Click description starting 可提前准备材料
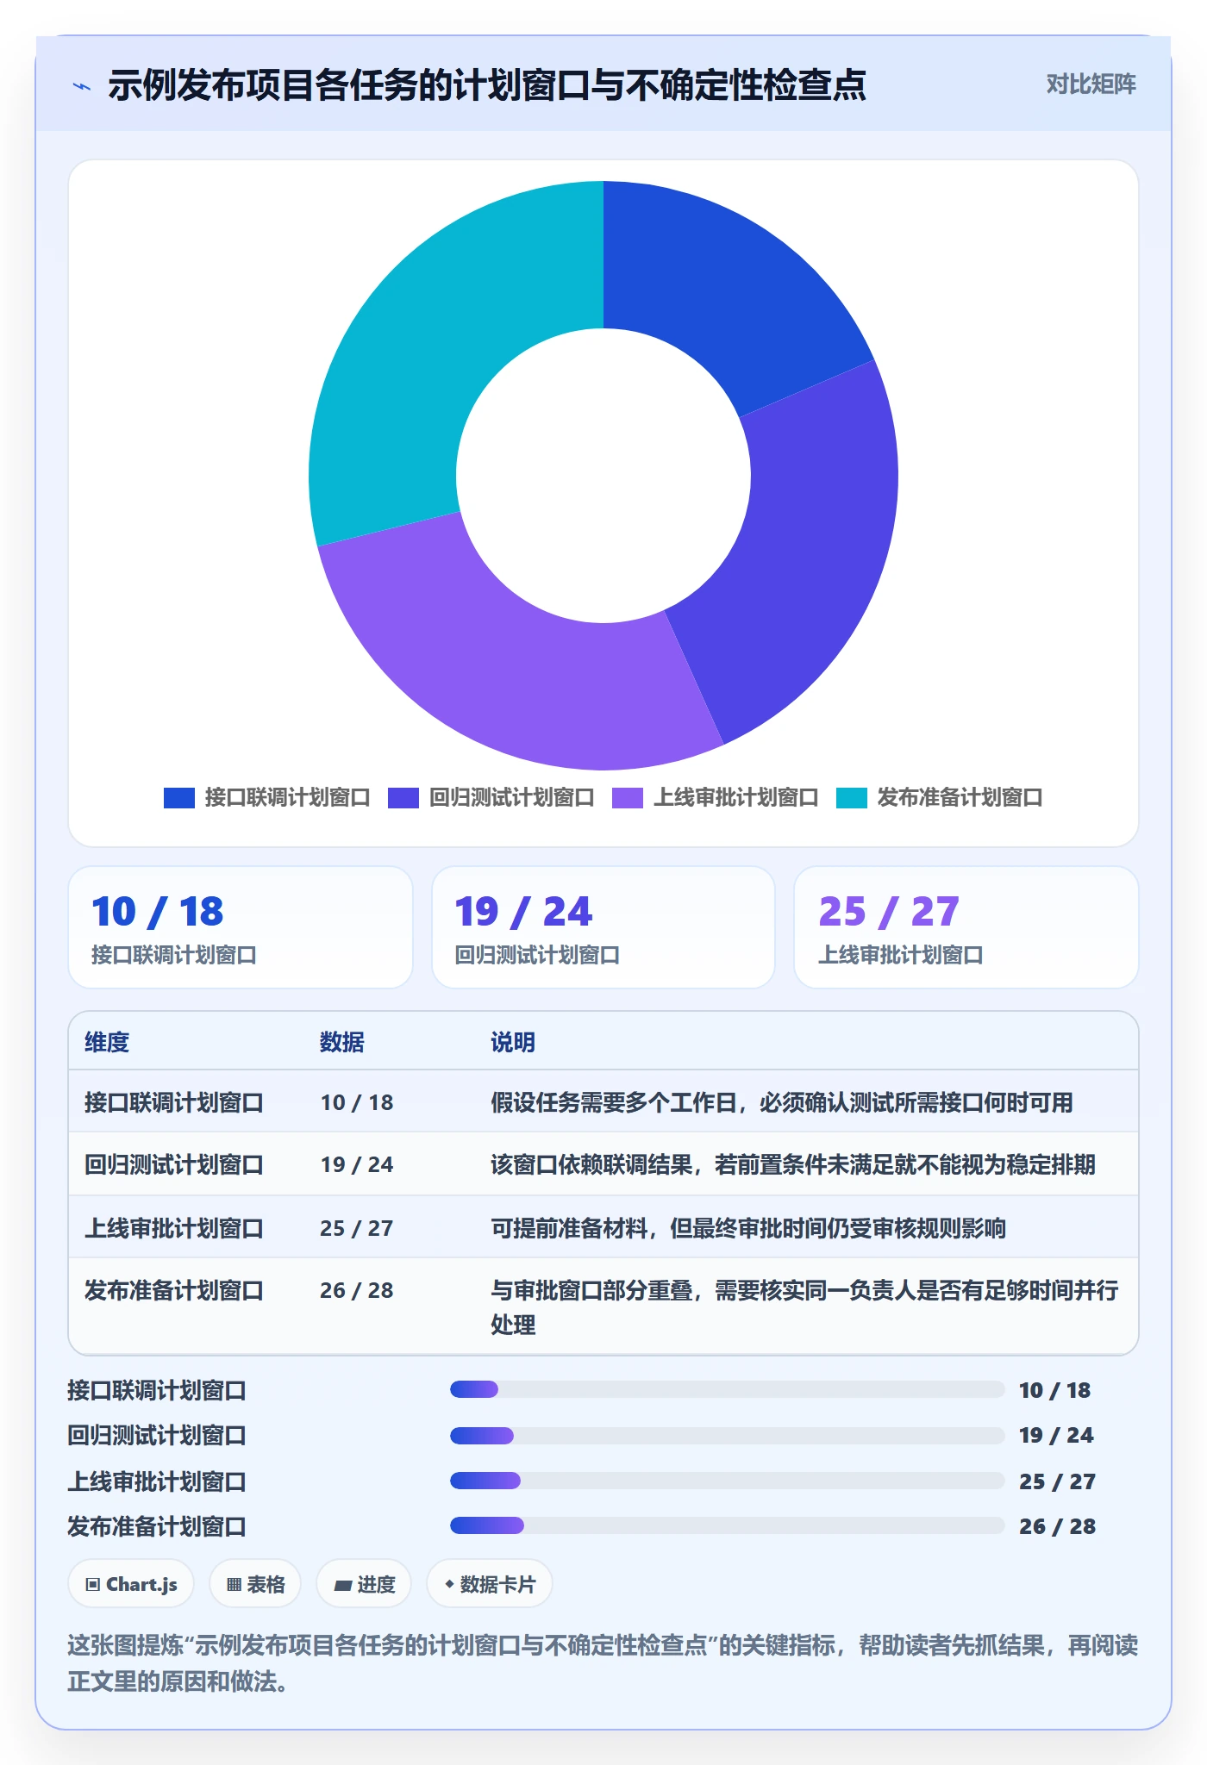The width and height of the screenshot is (1207, 1765). [748, 1228]
